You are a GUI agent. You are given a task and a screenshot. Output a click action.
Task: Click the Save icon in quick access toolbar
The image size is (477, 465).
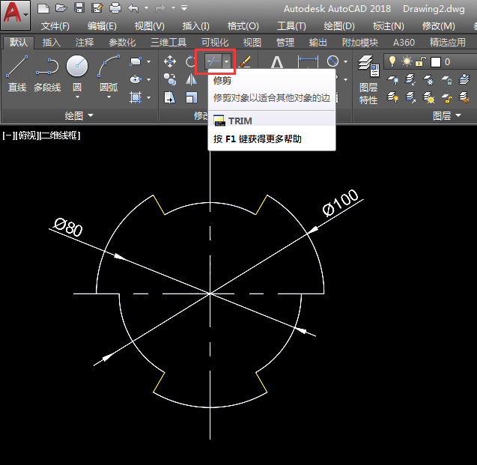tap(79, 8)
